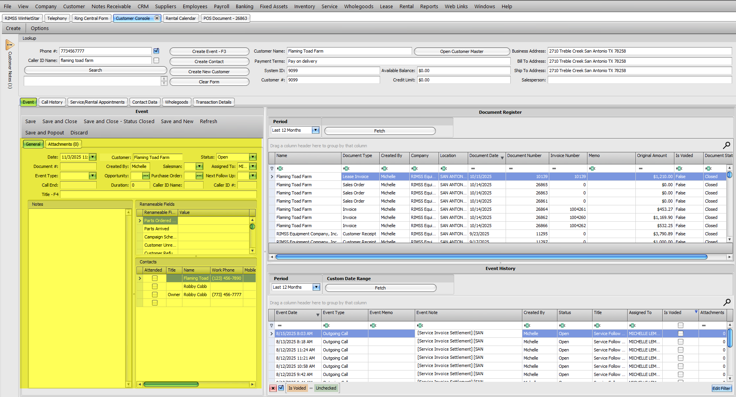Click into the Title - F4 input field
736x397 pixels.
click(158, 194)
